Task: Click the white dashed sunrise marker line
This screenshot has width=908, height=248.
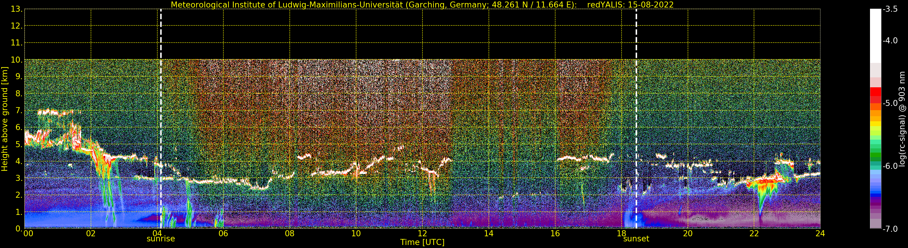Action: [161, 119]
